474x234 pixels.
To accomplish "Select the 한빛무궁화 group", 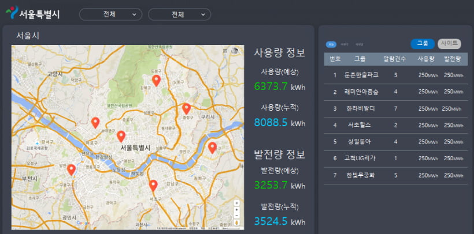I will [x=361, y=175].
